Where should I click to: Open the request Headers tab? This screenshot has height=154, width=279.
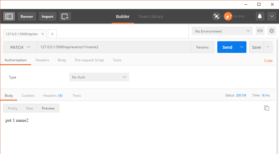coord(42,60)
